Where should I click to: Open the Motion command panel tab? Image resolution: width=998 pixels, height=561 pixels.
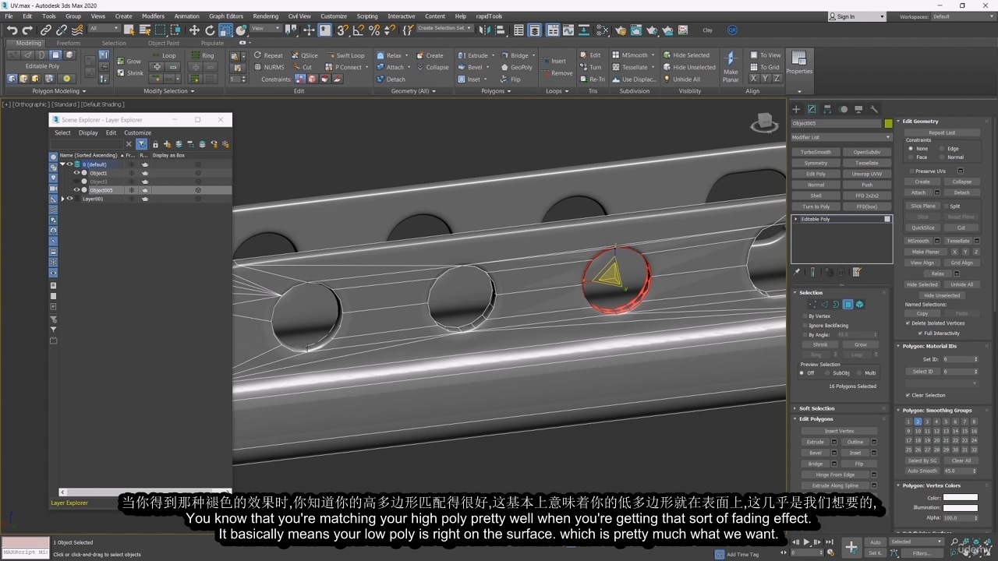(x=843, y=109)
